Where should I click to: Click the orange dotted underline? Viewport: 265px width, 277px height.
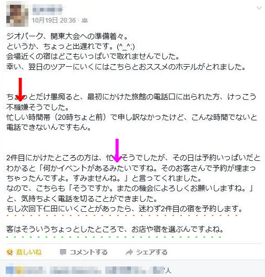point(122,216)
